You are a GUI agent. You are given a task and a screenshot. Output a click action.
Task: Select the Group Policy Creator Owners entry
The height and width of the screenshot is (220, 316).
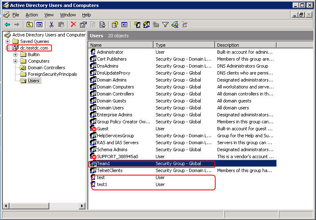click(124, 122)
